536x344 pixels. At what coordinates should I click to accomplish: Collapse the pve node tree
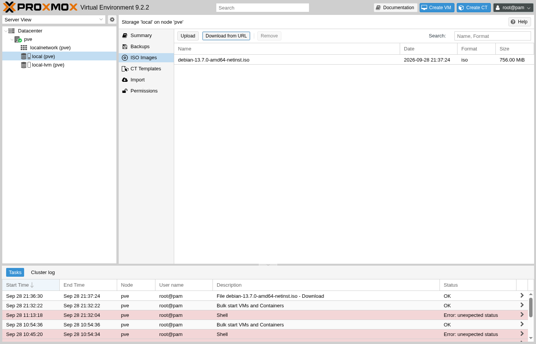pos(12,39)
